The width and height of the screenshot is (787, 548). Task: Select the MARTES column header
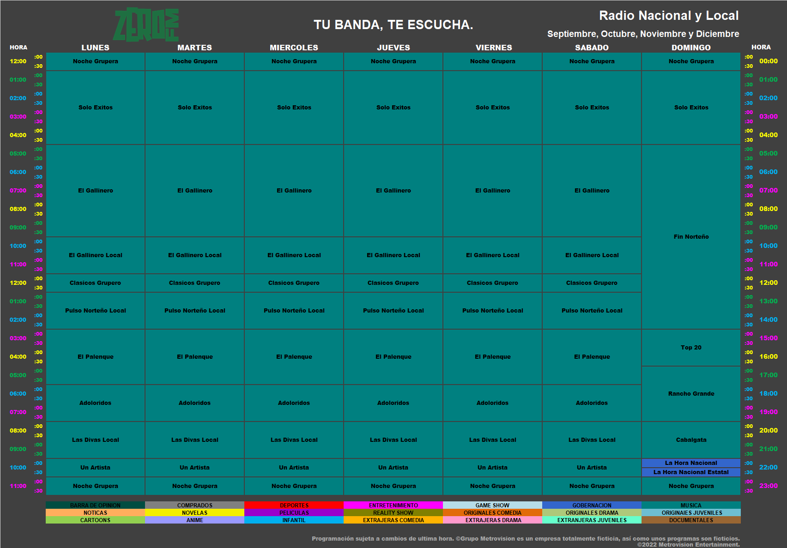pyautogui.click(x=195, y=48)
